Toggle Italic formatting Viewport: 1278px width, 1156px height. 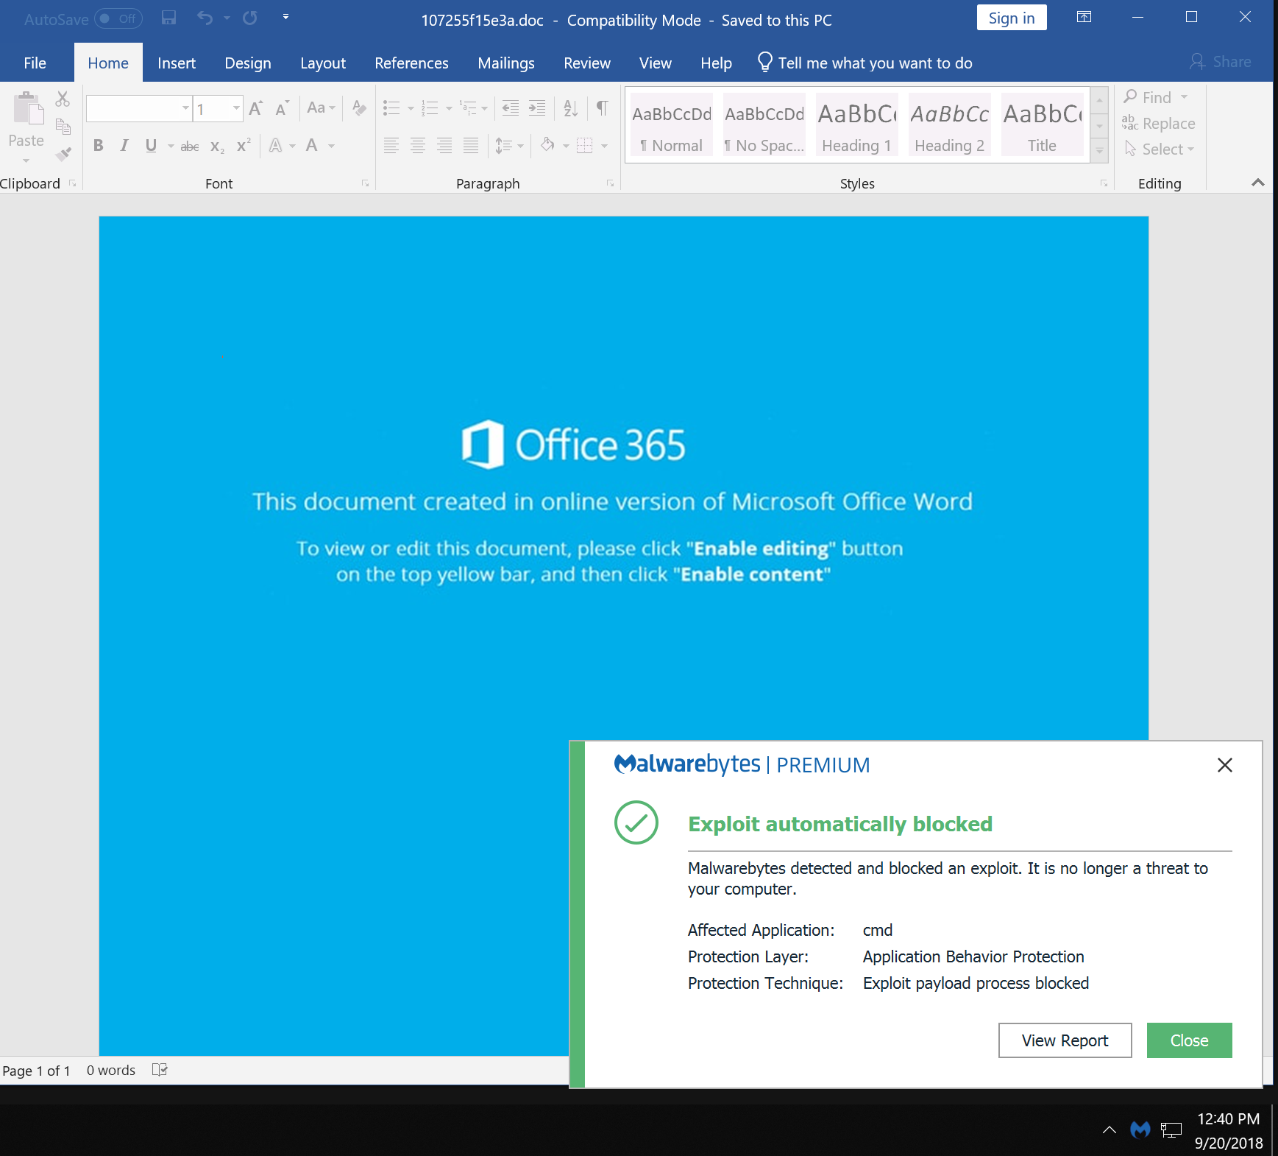tap(124, 146)
